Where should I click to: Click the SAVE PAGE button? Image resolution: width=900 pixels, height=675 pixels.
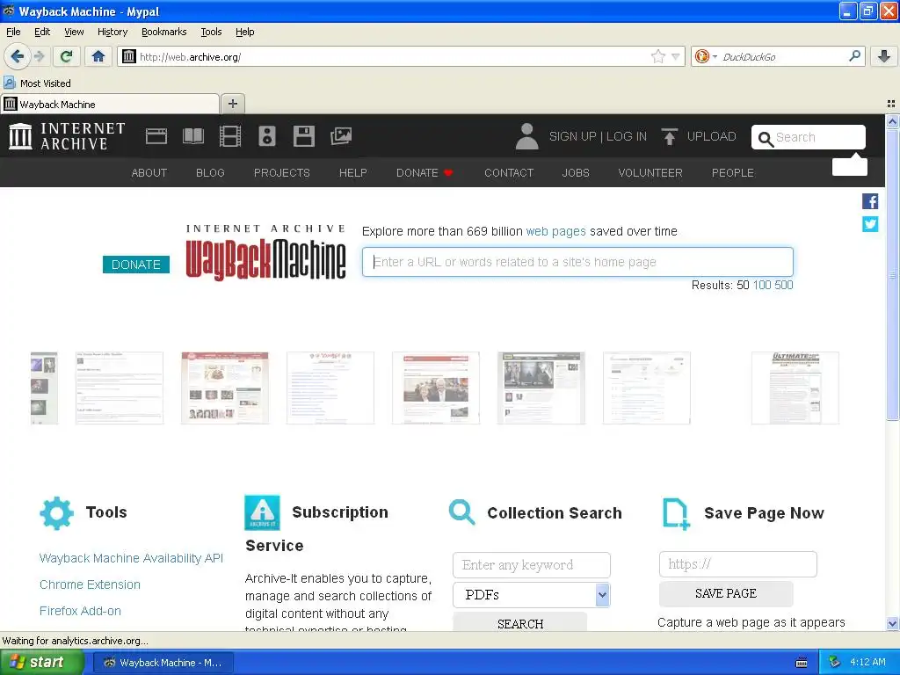pyautogui.click(x=726, y=593)
